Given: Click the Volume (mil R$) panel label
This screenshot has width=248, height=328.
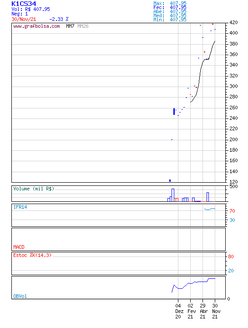Looking at the screenshot, I should coord(34,189).
